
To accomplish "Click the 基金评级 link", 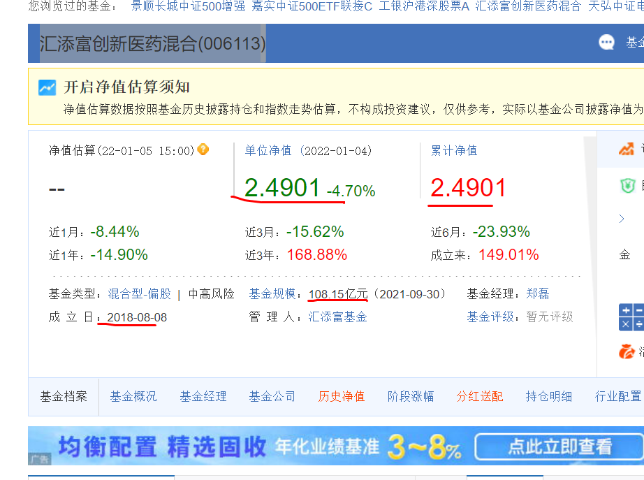I will (x=490, y=317).
